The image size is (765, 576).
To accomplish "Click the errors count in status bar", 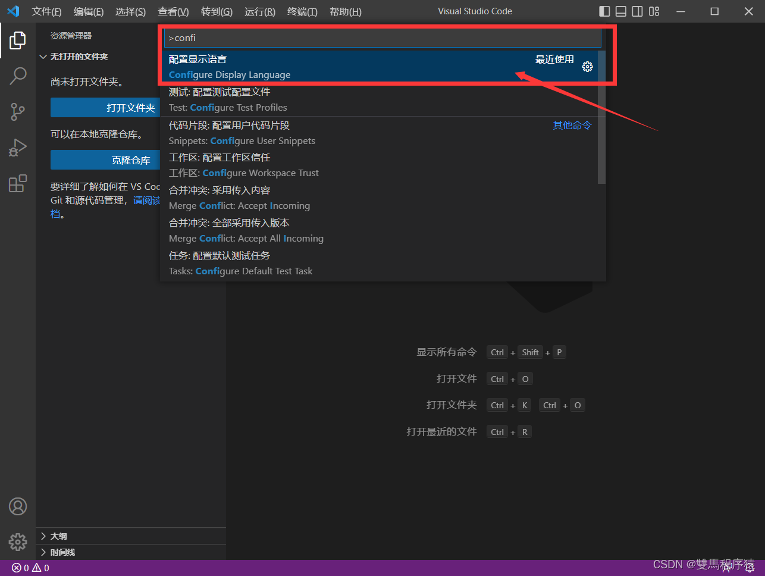I will click(21, 568).
